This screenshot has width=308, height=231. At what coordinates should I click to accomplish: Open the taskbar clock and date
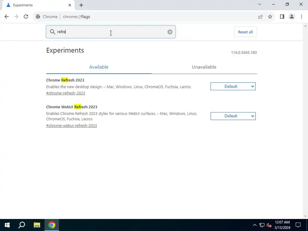[x=282, y=225]
